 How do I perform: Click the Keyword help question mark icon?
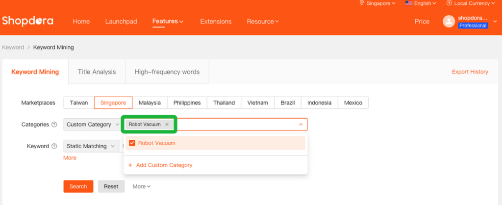pyautogui.click(x=54, y=146)
